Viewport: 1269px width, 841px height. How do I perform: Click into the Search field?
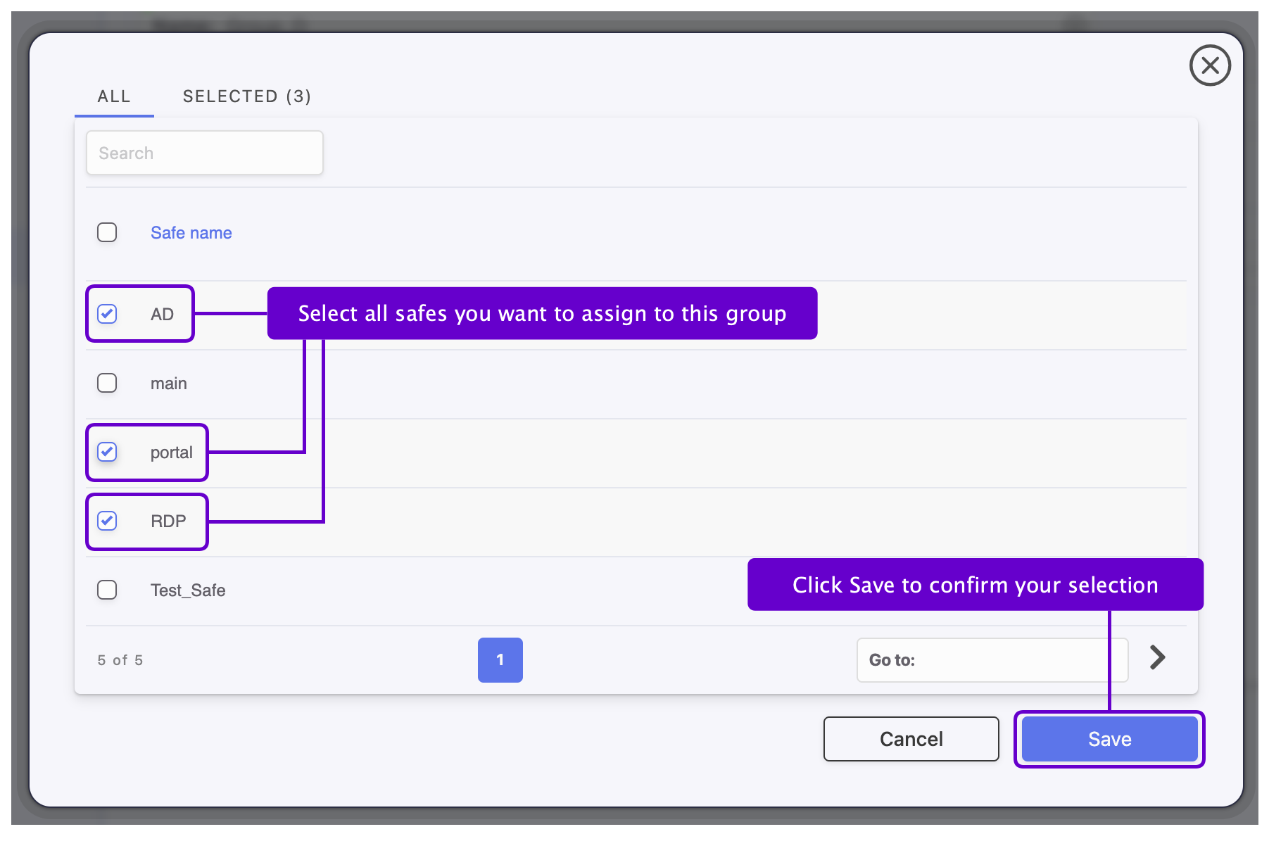(204, 153)
